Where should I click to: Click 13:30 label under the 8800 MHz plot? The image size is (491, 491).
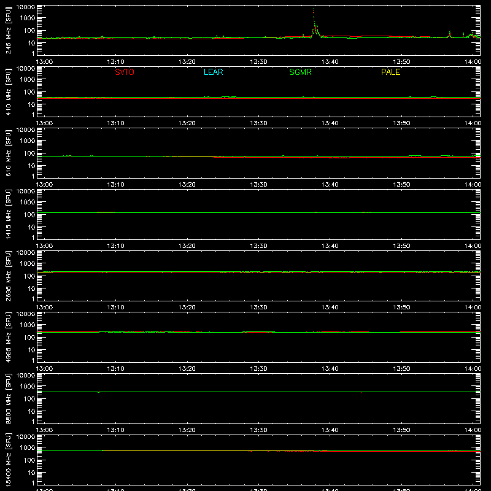pyautogui.click(x=258, y=430)
